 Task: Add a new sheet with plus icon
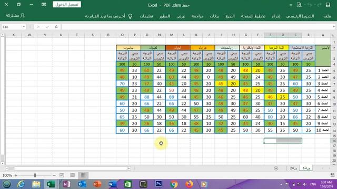click(276, 169)
